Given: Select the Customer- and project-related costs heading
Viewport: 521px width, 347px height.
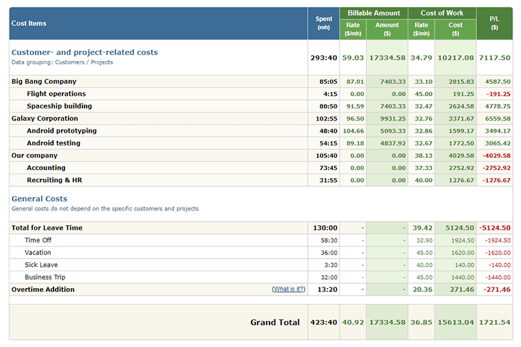Looking at the screenshot, I should [84, 52].
